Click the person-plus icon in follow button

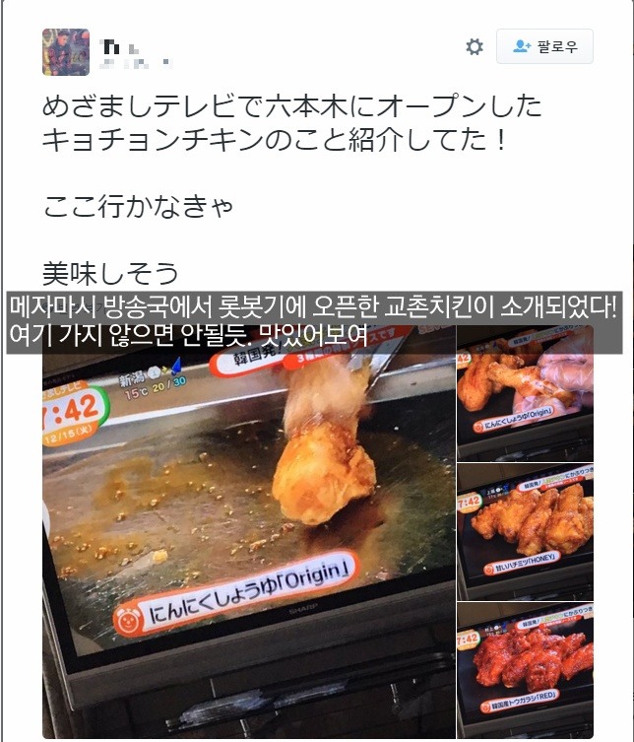[522, 46]
